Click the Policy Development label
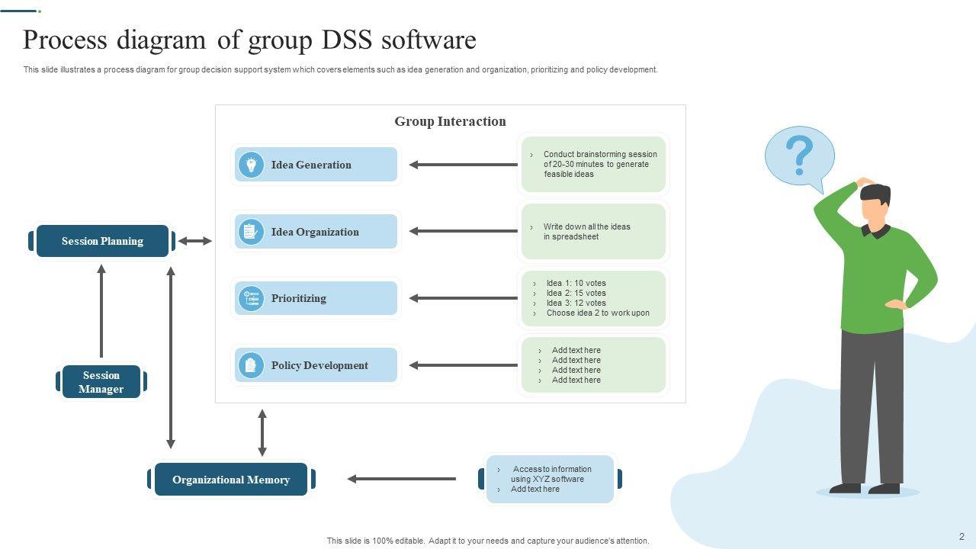976x549 pixels. click(x=319, y=365)
